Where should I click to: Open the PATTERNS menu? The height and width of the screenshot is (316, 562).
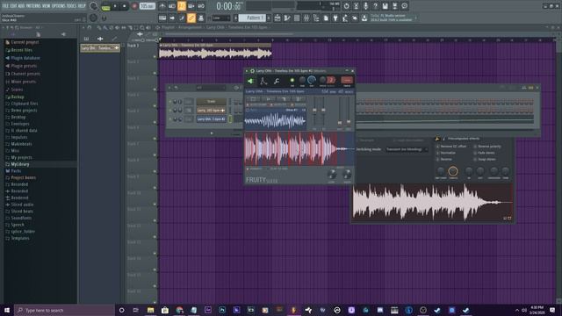tap(33, 6)
